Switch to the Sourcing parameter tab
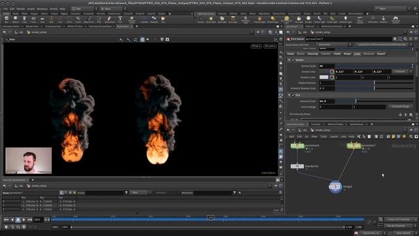Screen dimensions: 419x236 (x=312, y=54)
